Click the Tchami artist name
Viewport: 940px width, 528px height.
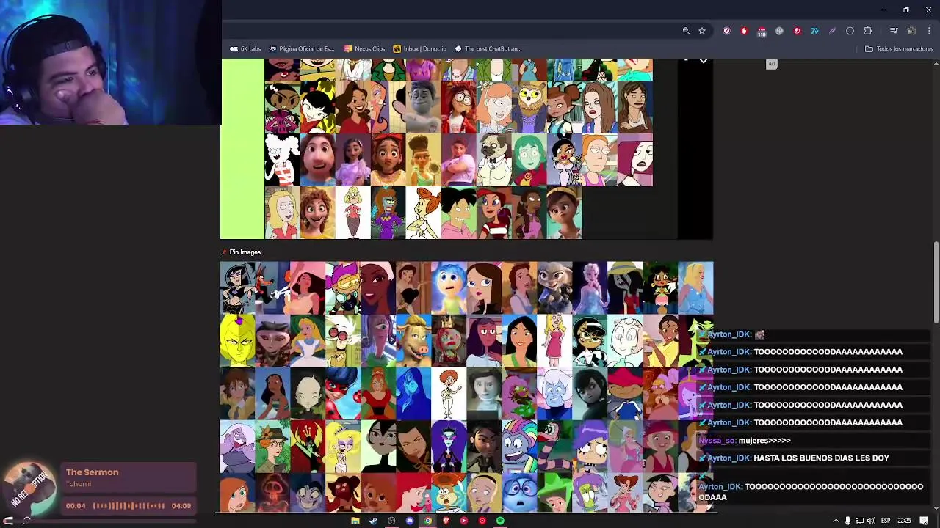79,484
